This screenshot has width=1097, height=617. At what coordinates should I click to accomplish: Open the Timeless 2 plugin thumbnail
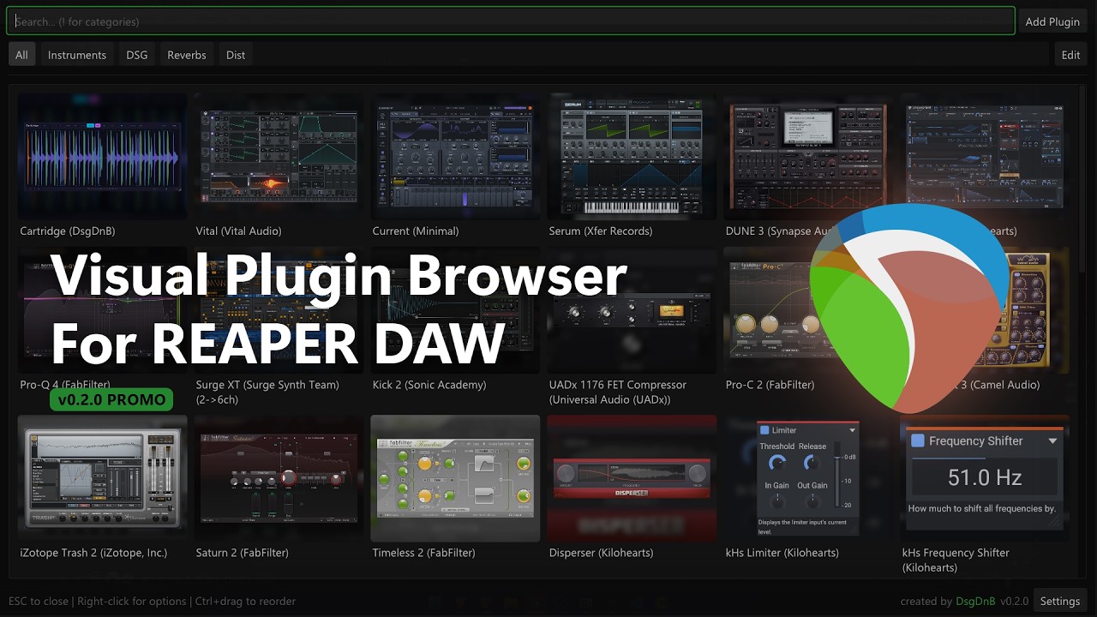pos(455,479)
